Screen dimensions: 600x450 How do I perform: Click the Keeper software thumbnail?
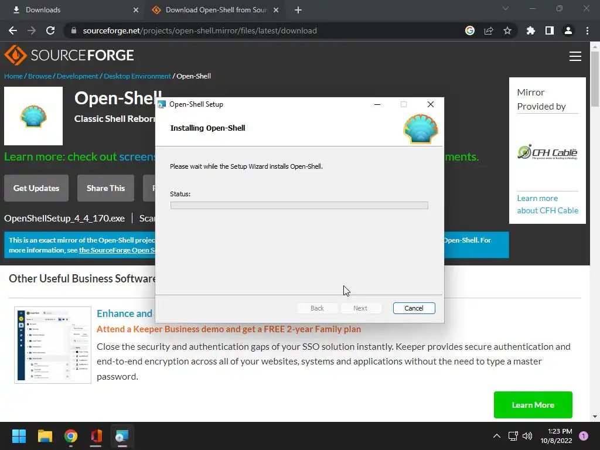tap(53, 345)
